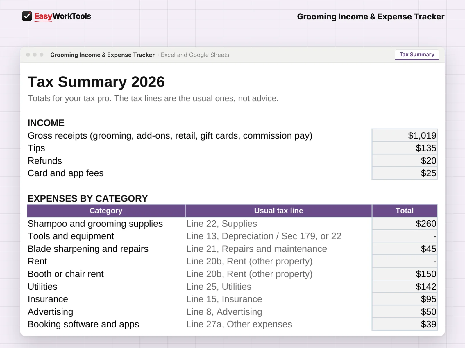Screen dimensions: 465x348
Task: Click the Card and app fees amount $25
Action: 405,173
